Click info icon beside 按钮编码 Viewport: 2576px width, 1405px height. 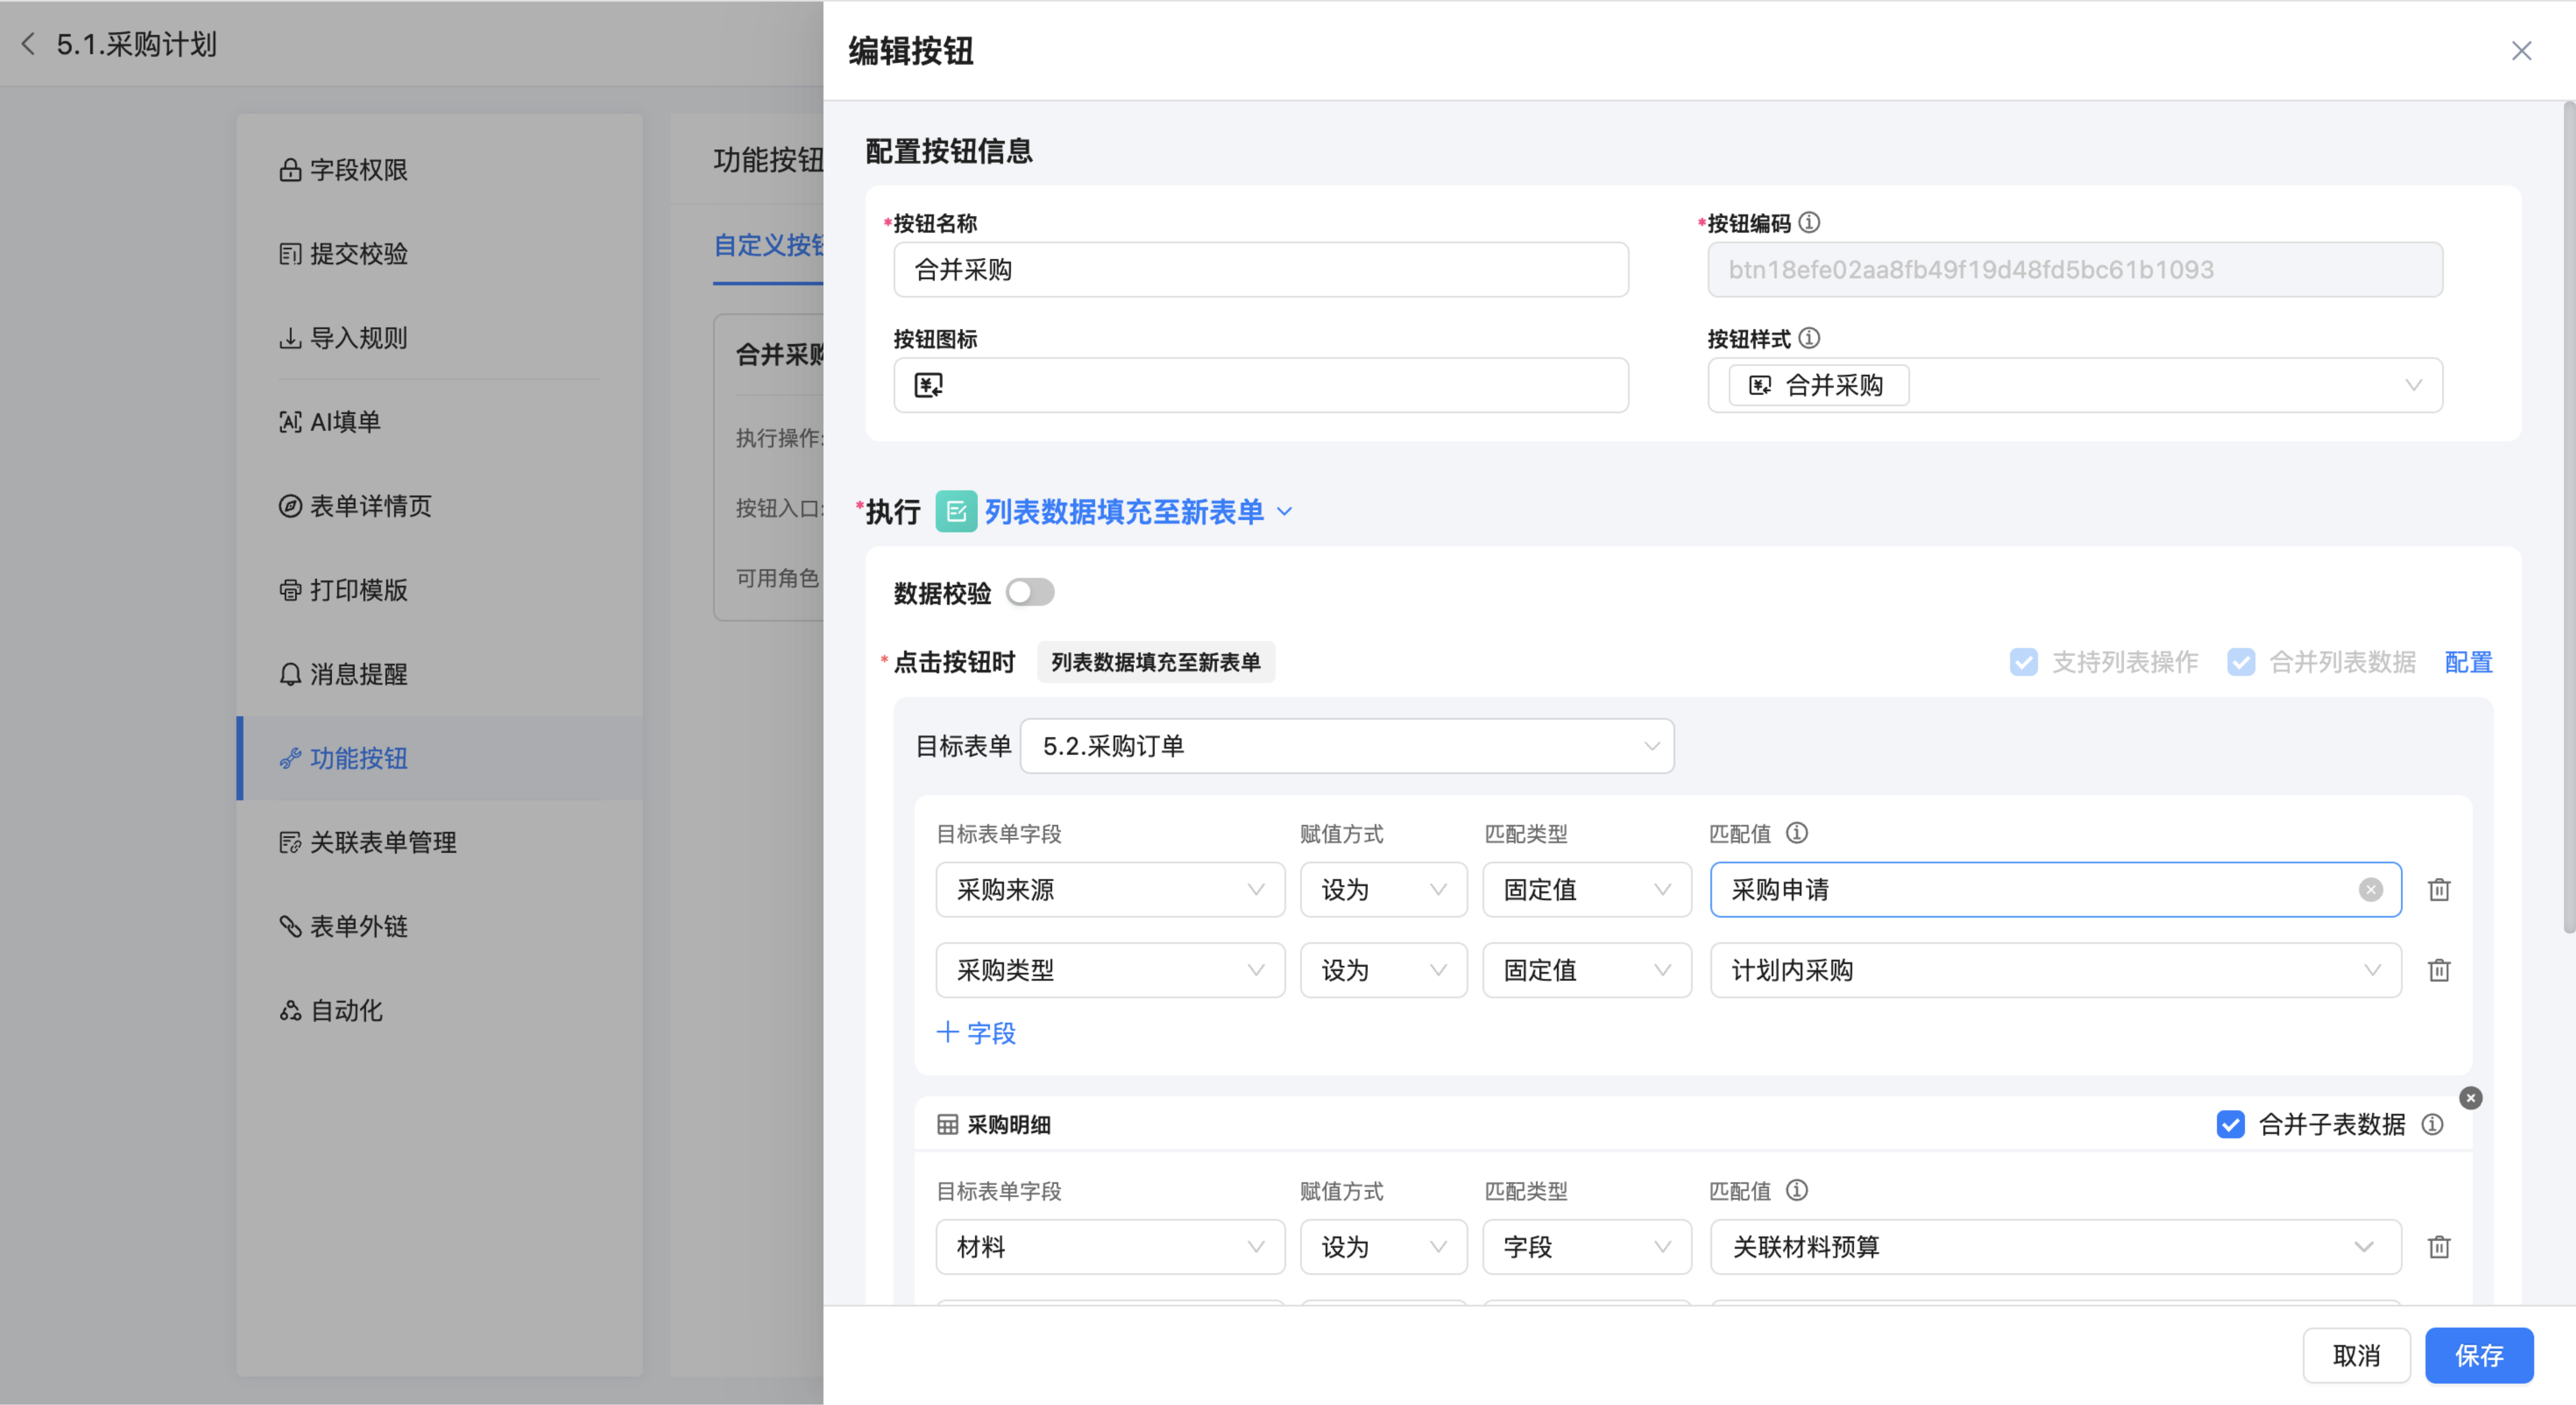click(1809, 223)
